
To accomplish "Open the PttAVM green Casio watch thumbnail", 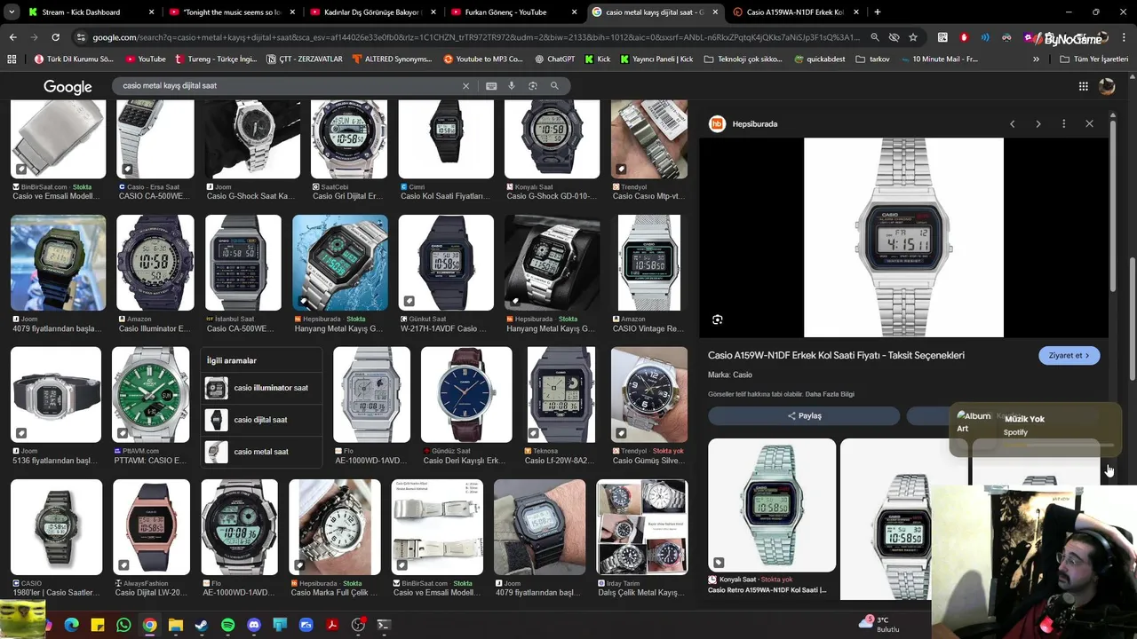I will (150, 395).
